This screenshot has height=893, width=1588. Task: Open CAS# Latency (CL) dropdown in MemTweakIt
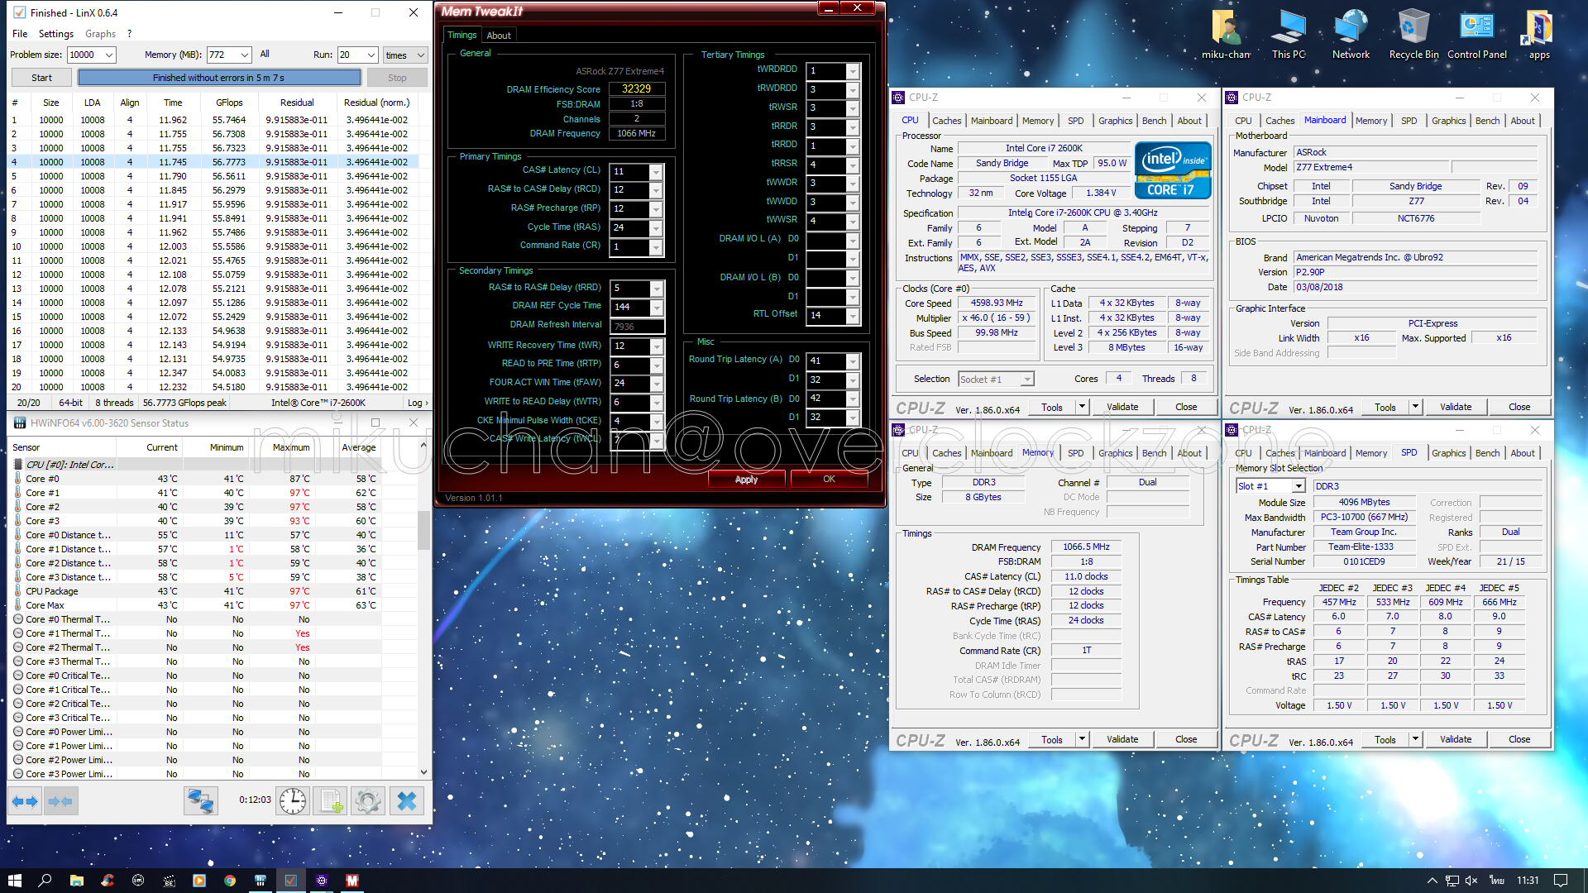(x=657, y=171)
